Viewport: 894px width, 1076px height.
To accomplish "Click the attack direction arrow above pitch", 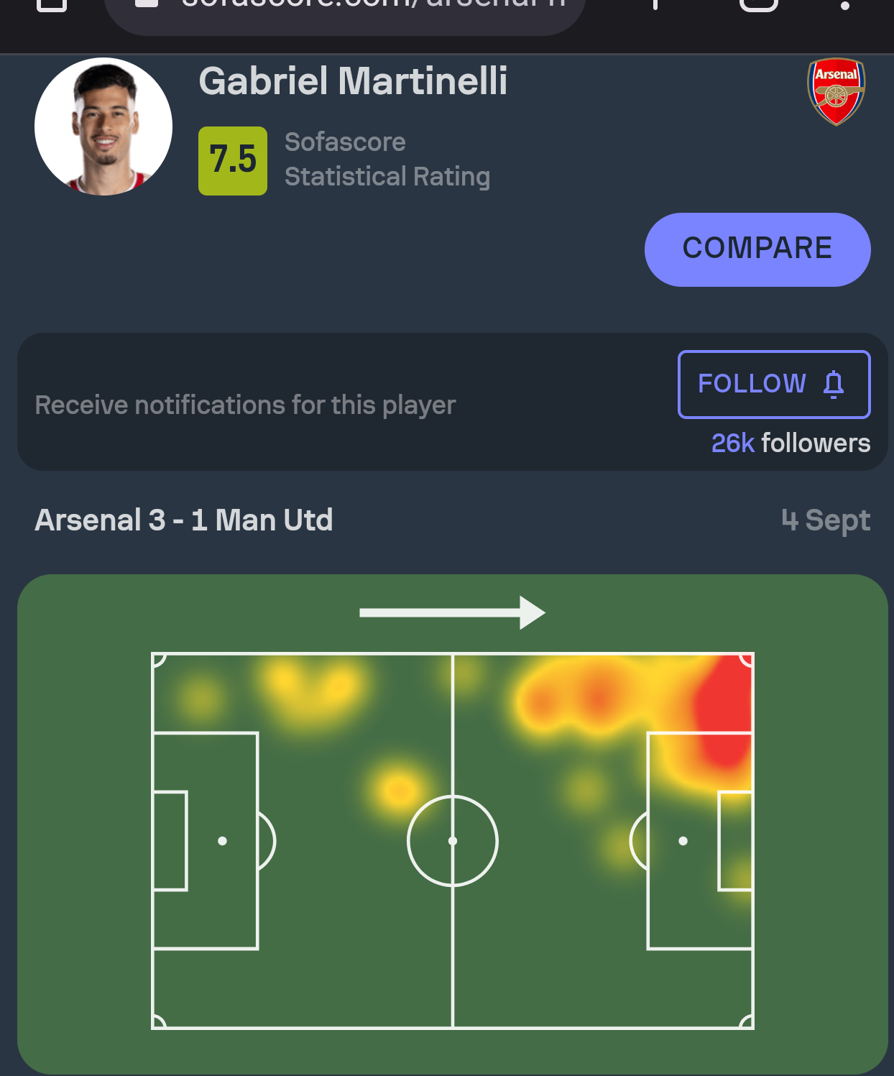I will [452, 612].
